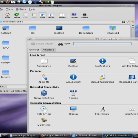Open Terminal from Dolphin toolbar
Image resolution: width=138 pixels, height=138 pixels.
(85, 16)
